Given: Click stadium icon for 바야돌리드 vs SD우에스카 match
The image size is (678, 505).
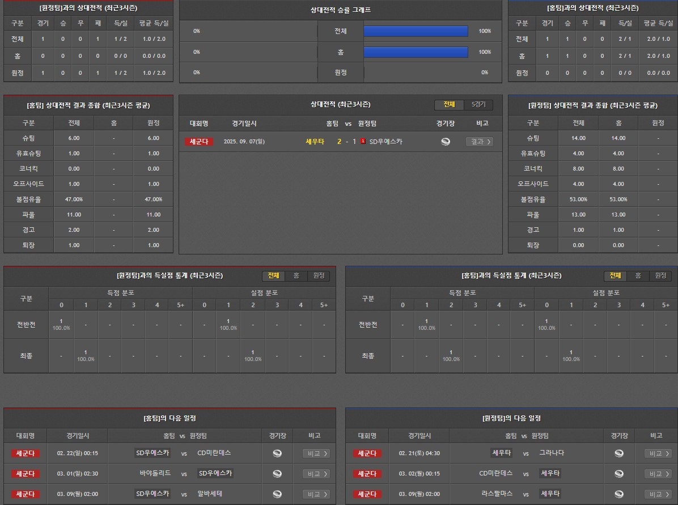Looking at the screenshot, I should click(x=277, y=474).
